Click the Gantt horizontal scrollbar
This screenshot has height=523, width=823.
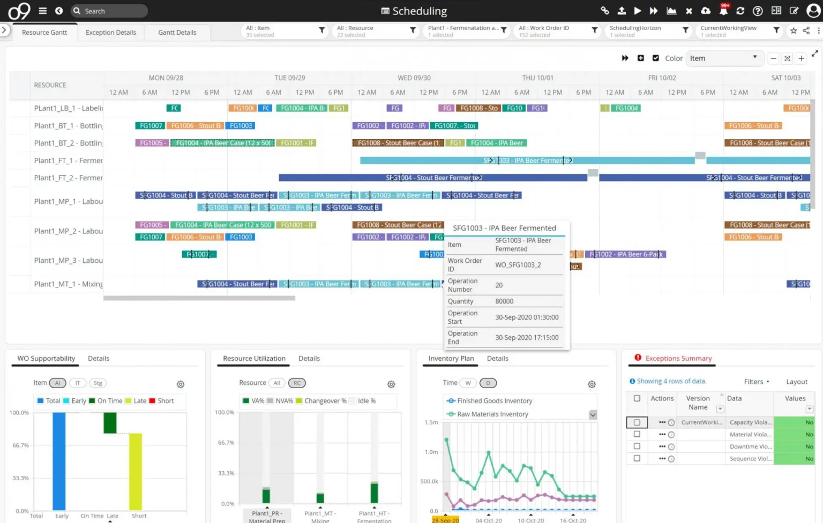tap(199, 298)
